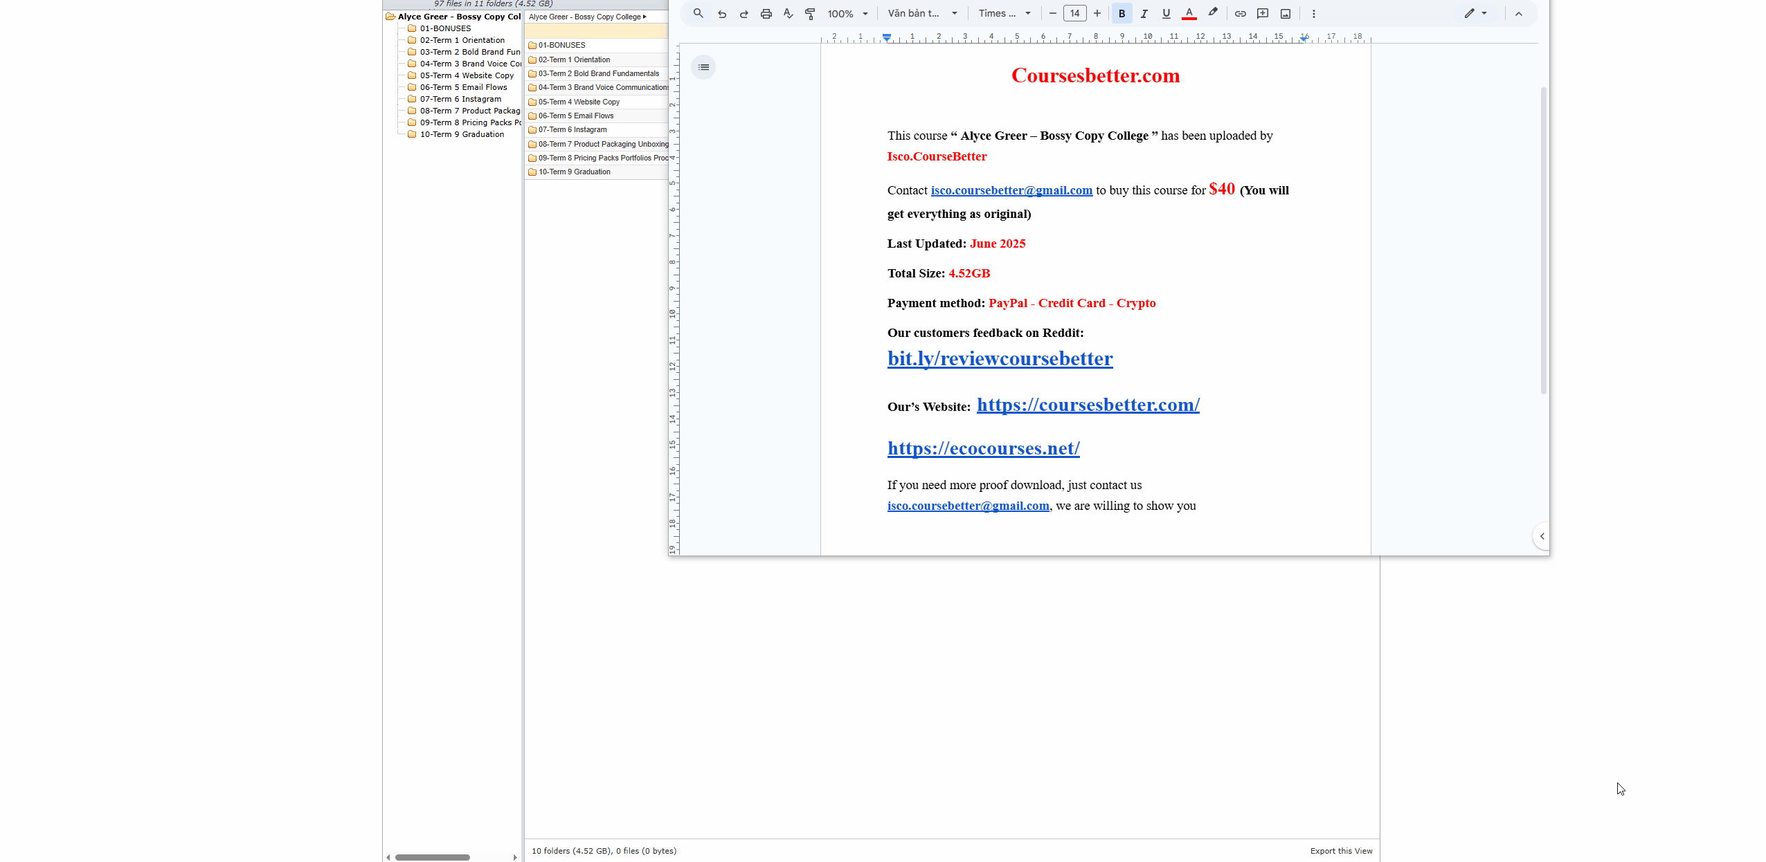Click the spell check icon
1766x862 pixels.
click(788, 14)
